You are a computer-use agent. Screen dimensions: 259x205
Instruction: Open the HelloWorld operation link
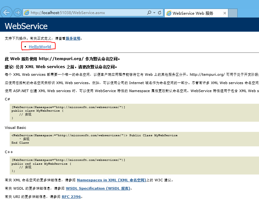point(40,47)
